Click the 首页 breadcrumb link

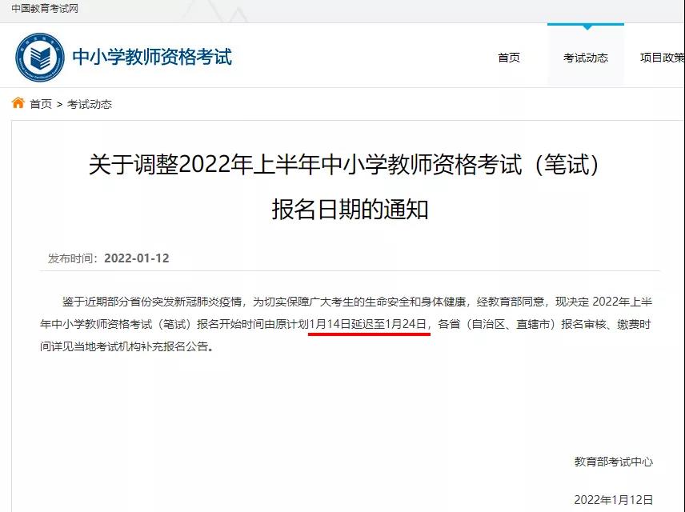41,104
